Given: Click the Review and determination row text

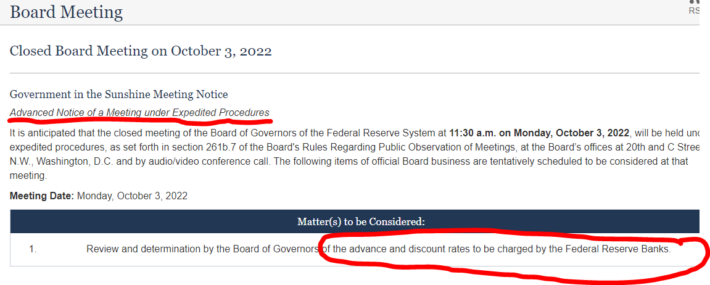Looking at the screenshot, I should (x=379, y=249).
